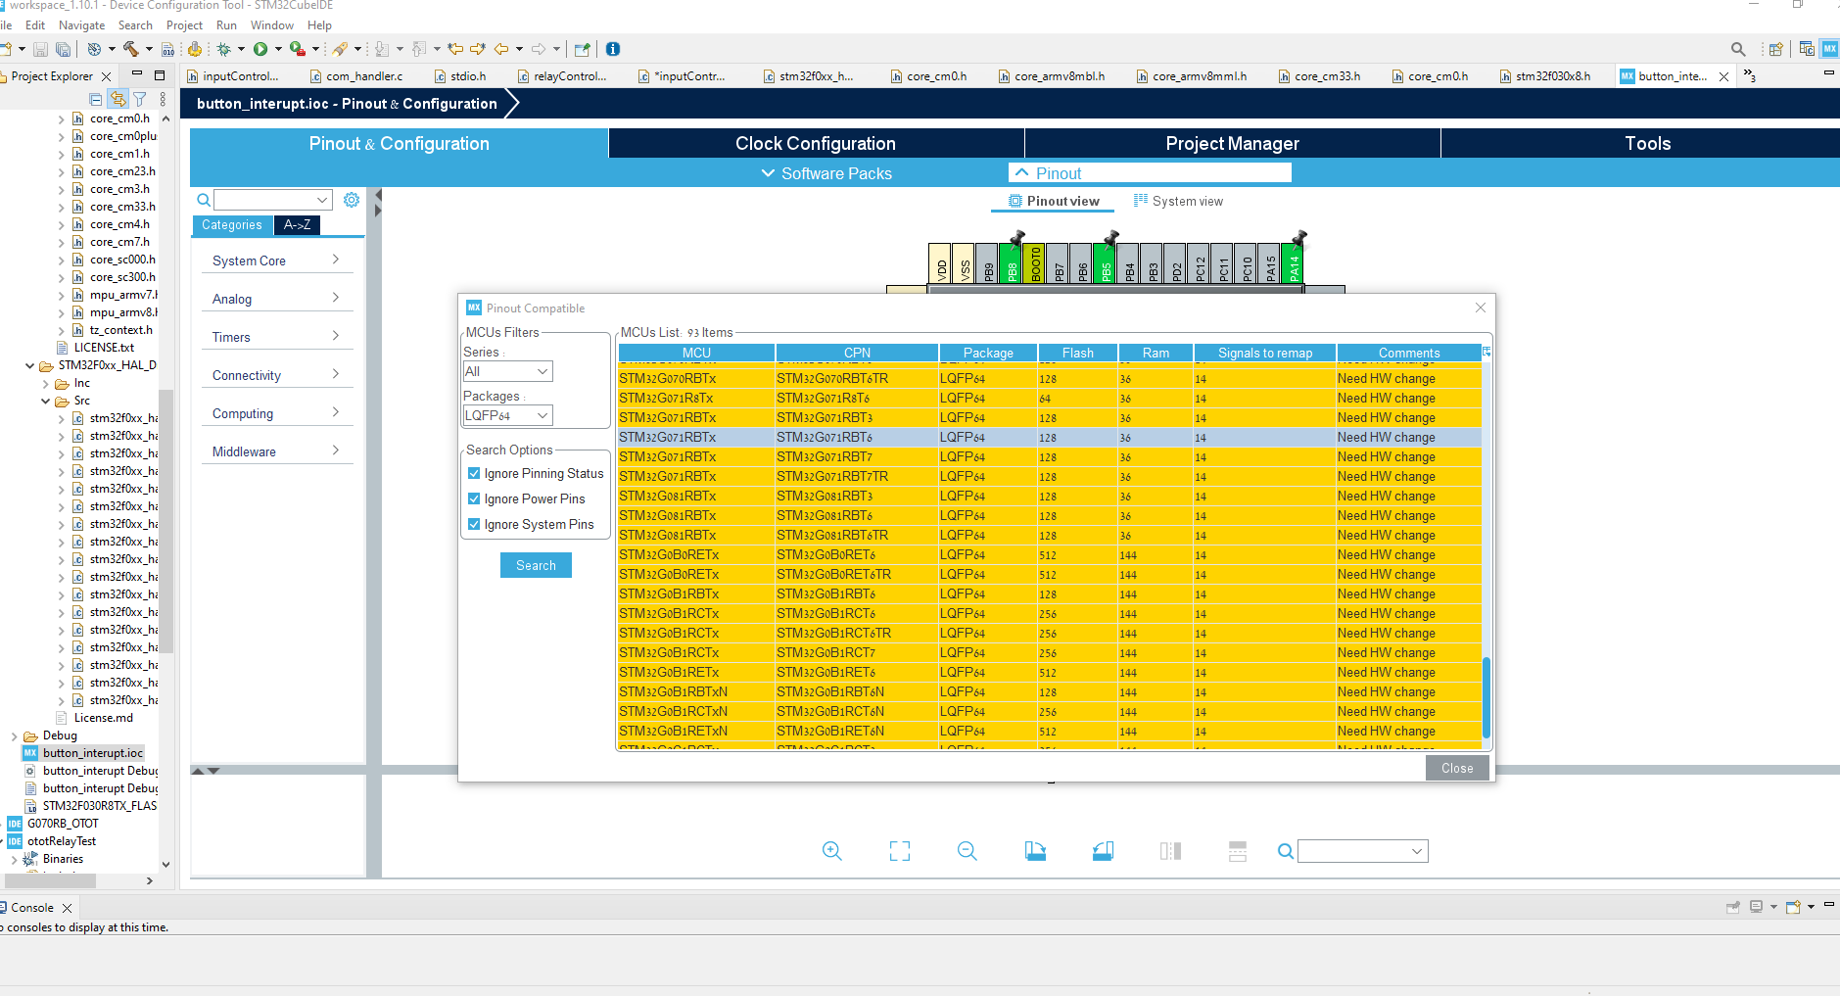Open the Series filter dropdown
This screenshot has width=1840, height=996.
(x=507, y=372)
